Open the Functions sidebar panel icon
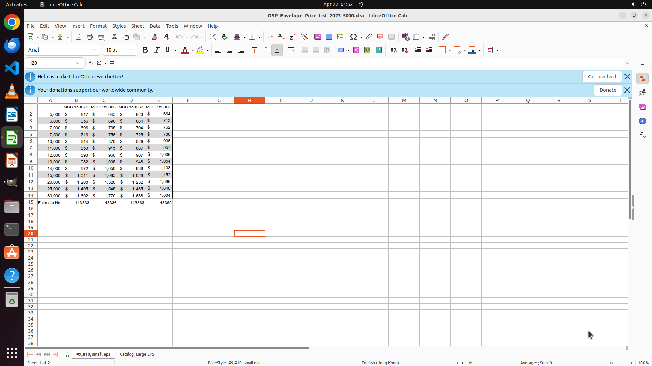 click(642, 136)
